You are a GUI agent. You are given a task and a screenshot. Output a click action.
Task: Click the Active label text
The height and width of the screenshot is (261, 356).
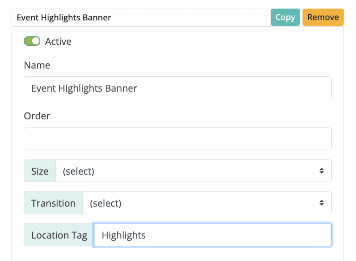click(58, 42)
